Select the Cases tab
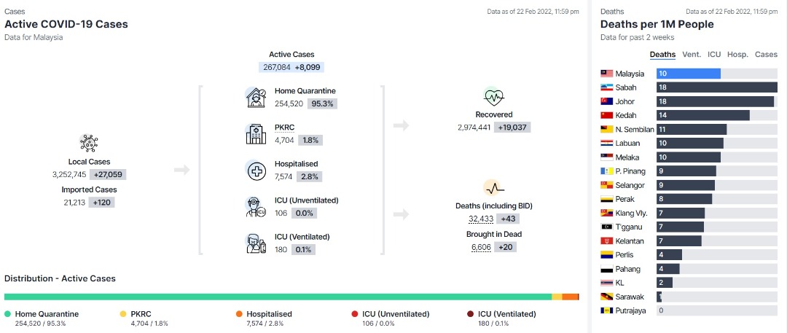The width and height of the screenshot is (787, 333). pyautogui.click(x=766, y=54)
